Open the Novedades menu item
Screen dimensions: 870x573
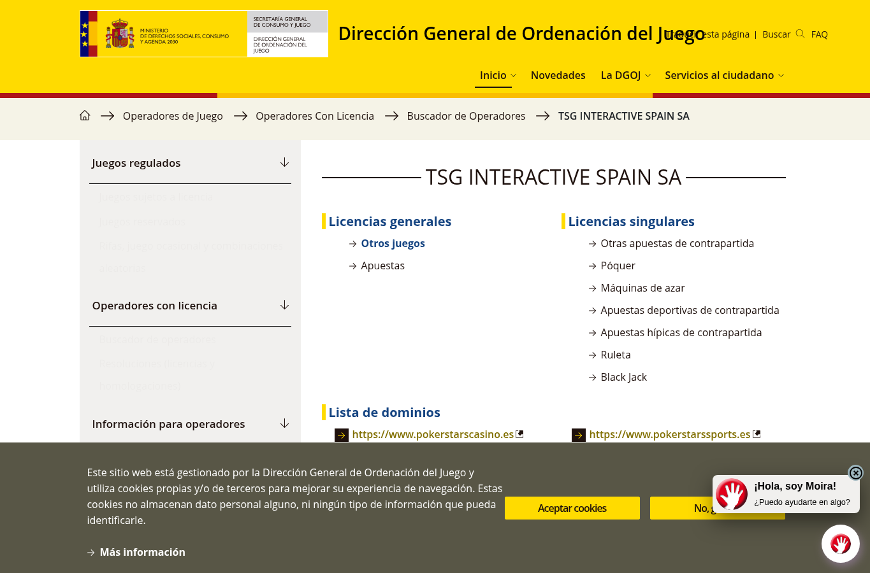click(558, 75)
